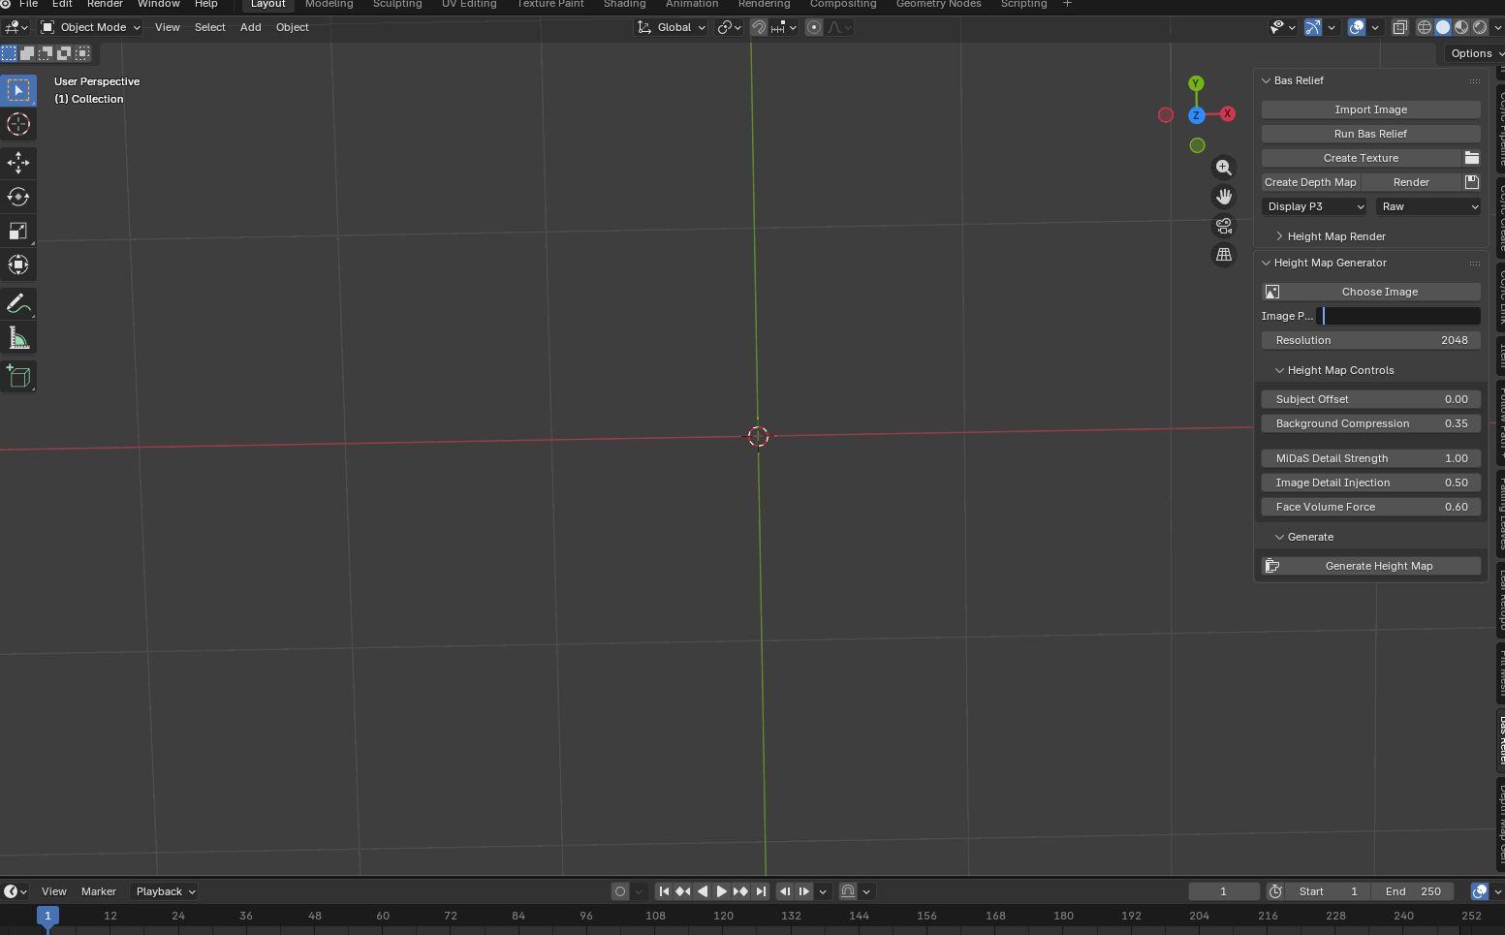Toggle proportional editing in header
This screenshot has width=1505, height=935.
(x=814, y=27)
